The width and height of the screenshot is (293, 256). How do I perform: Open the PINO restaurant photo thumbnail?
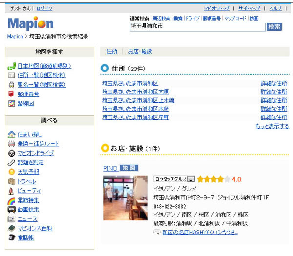pyautogui.click(x=125, y=198)
